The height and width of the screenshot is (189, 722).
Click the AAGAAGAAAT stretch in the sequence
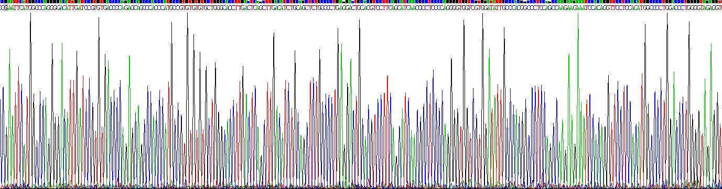point(573,8)
